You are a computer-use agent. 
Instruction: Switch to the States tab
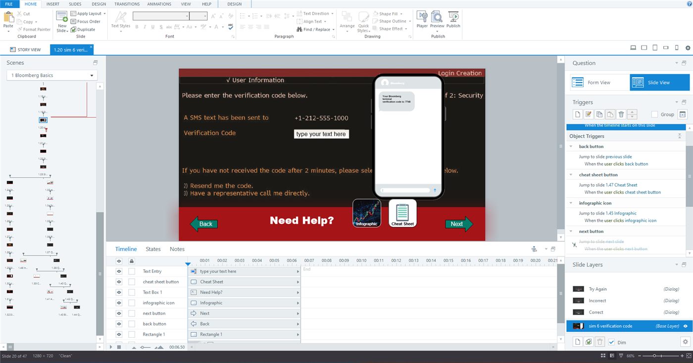point(153,249)
